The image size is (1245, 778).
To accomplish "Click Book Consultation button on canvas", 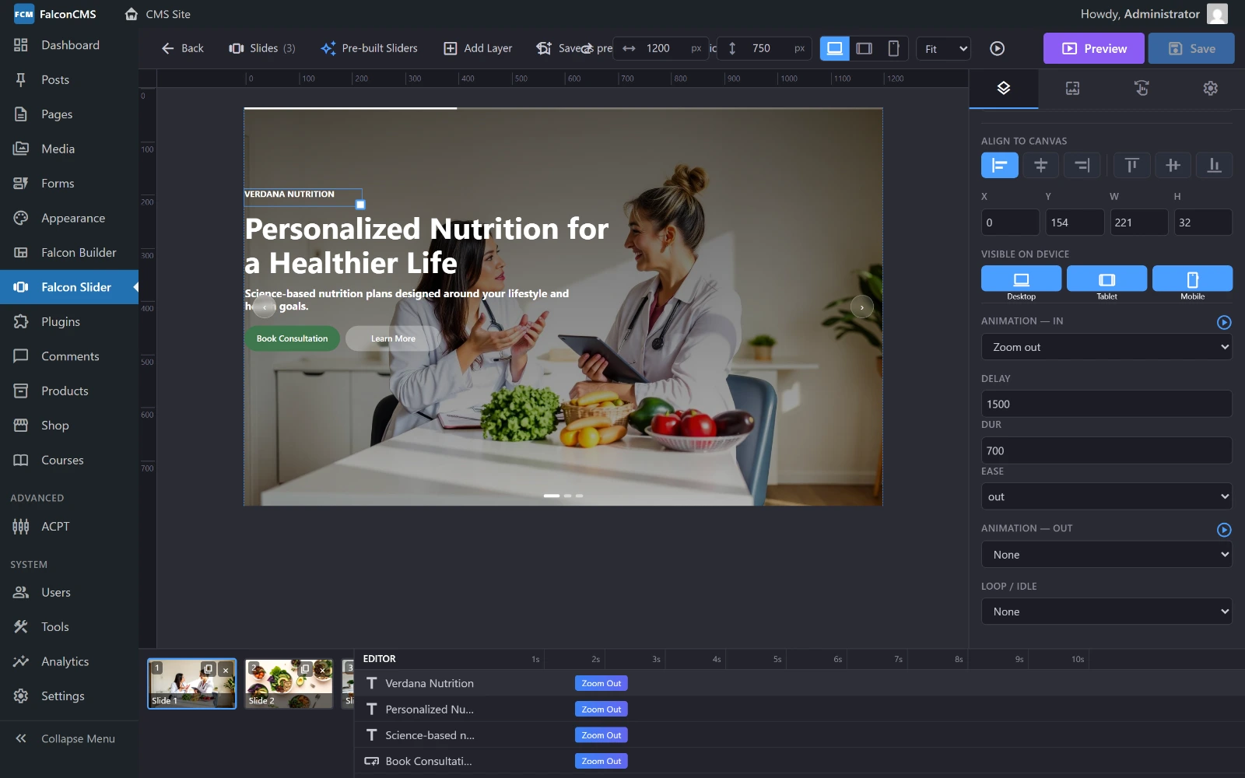I will [292, 338].
